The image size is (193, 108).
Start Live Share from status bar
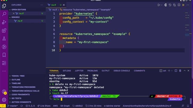pyautogui.click(x=44, y=106)
